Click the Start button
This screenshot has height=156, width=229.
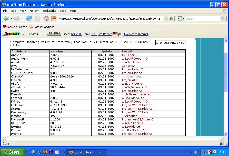click(13, 152)
